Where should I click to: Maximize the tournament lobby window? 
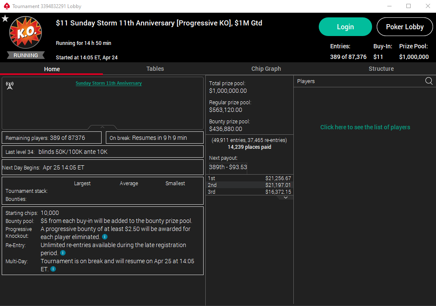click(408, 6)
